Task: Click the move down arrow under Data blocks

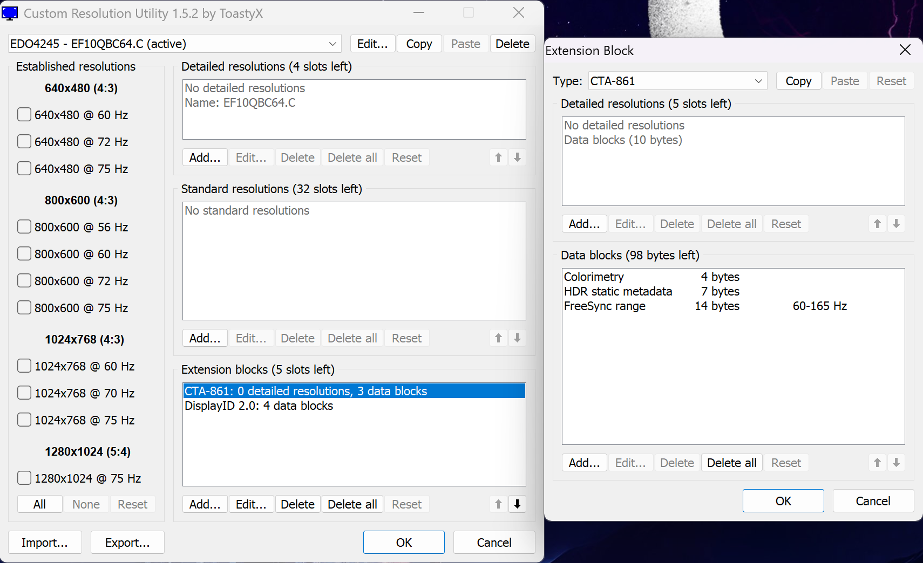Action: point(896,463)
